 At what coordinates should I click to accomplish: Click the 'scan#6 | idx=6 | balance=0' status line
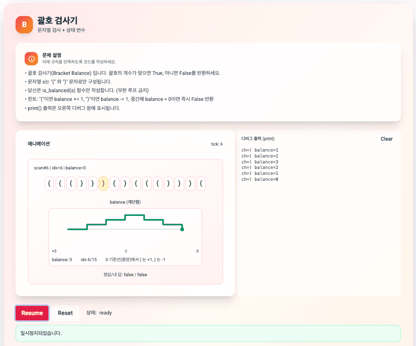[x=60, y=168]
